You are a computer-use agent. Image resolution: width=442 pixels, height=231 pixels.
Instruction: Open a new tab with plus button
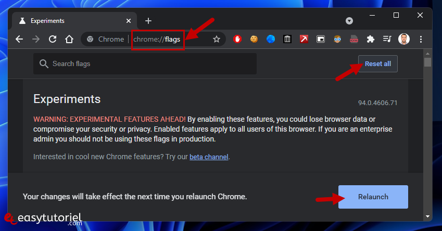(148, 21)
